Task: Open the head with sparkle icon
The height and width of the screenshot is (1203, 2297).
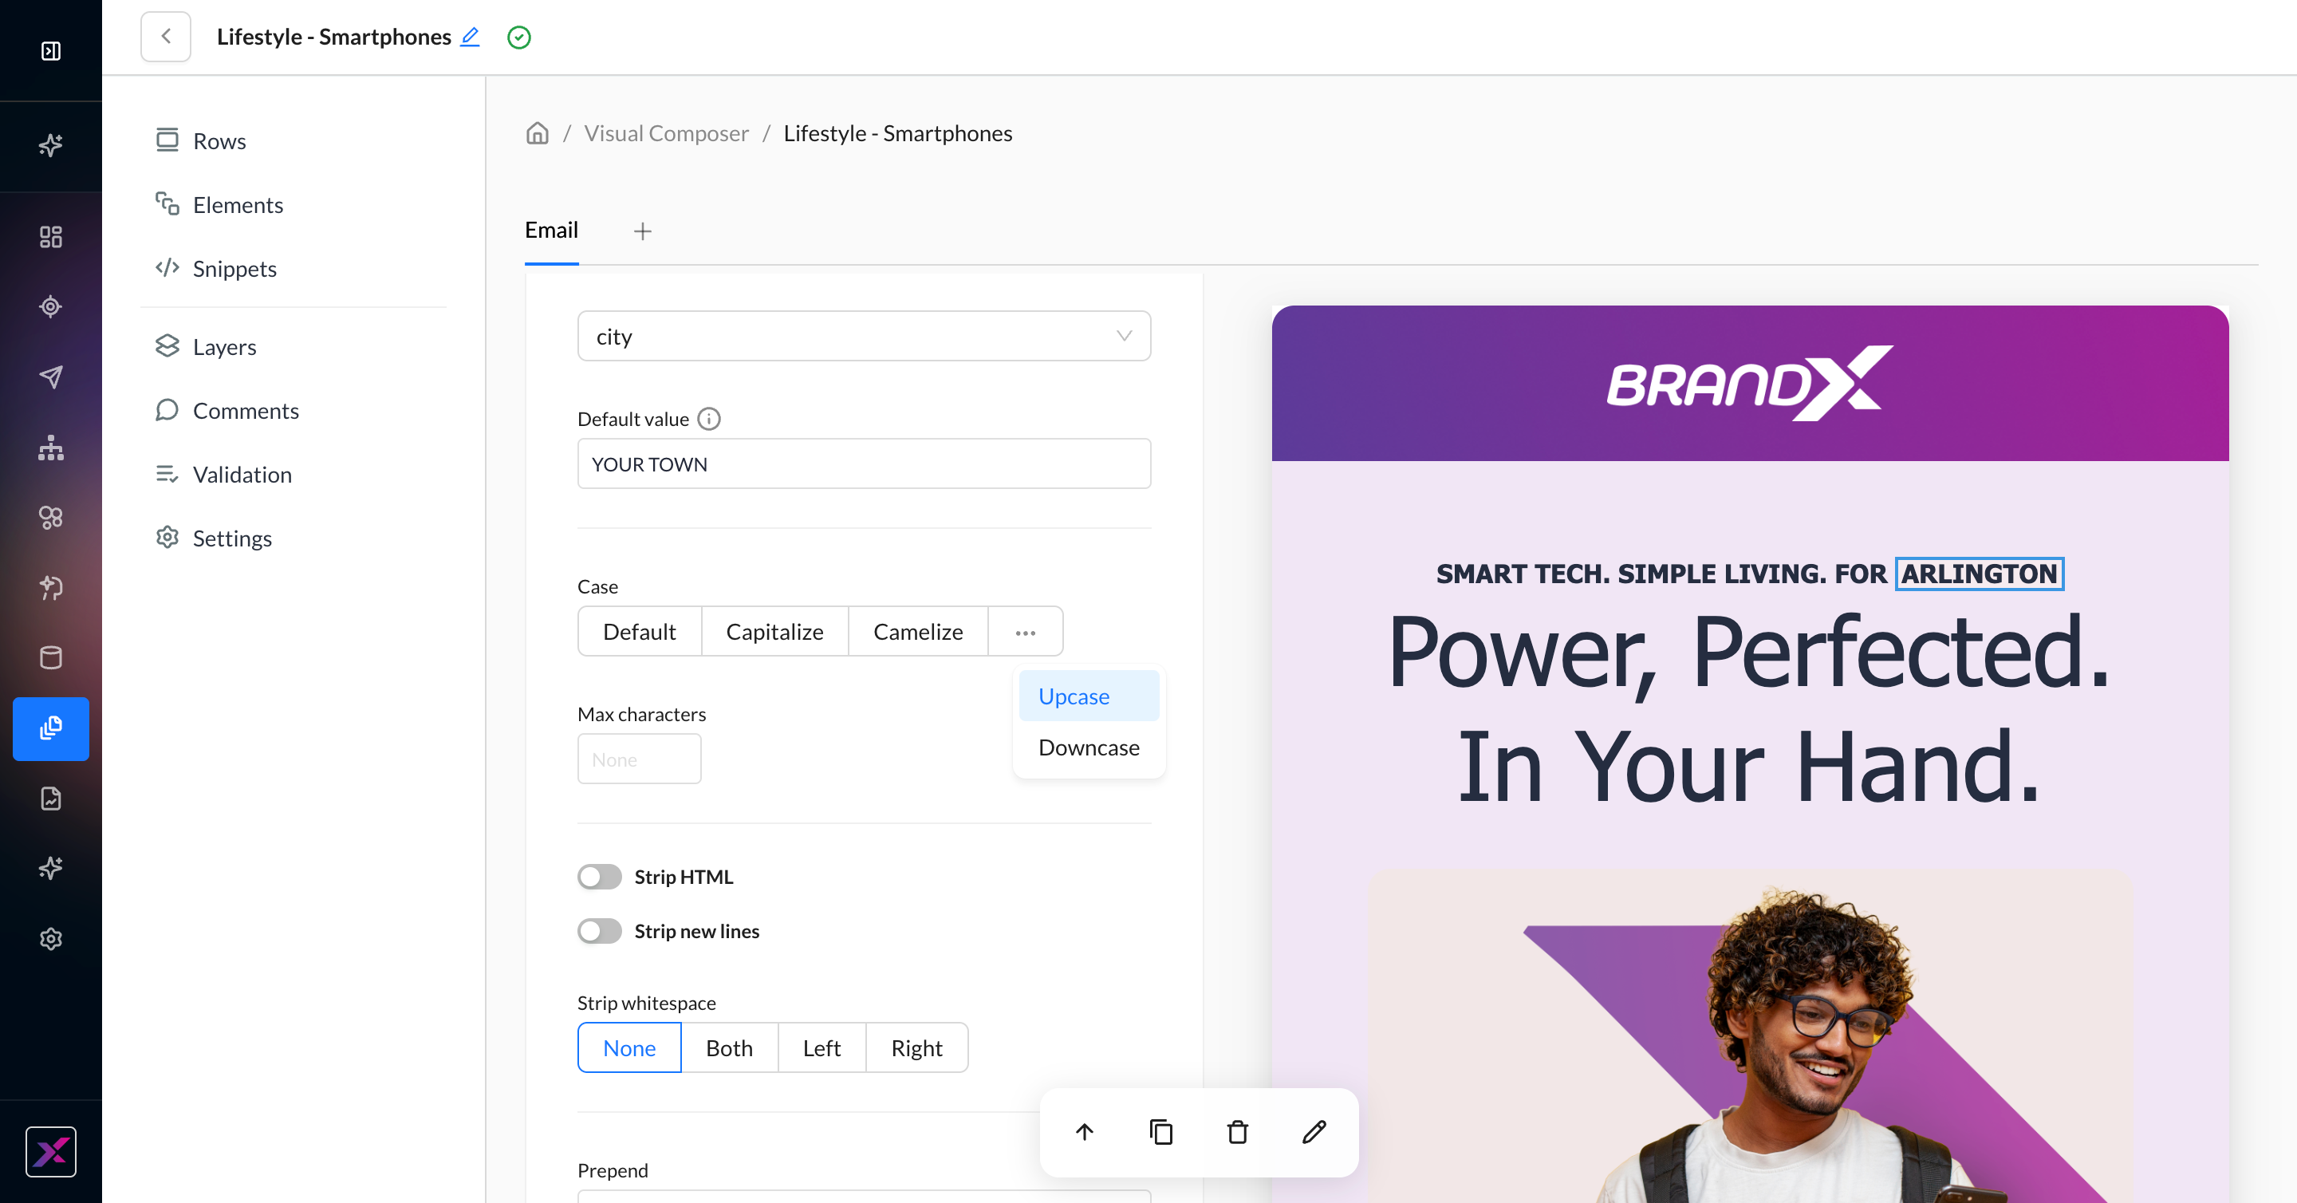Action: [x=51, y=588]
